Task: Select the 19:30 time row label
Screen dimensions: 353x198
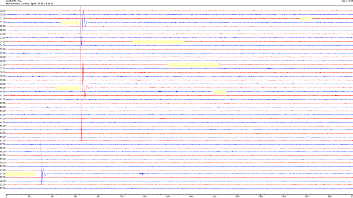Action: [3, 159]
